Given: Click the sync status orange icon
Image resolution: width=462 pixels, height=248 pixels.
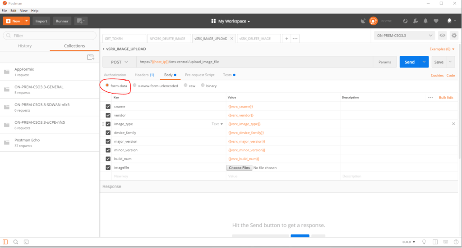Looking at the screenshot, I should tap(373, 21).
